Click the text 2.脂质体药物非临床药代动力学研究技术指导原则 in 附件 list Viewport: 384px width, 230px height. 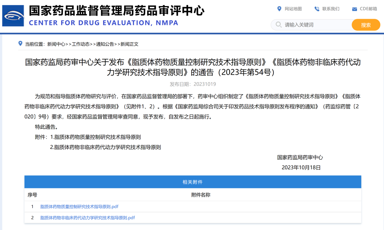[106, 147]
